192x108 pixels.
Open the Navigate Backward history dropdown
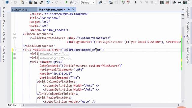pos(11,2)
